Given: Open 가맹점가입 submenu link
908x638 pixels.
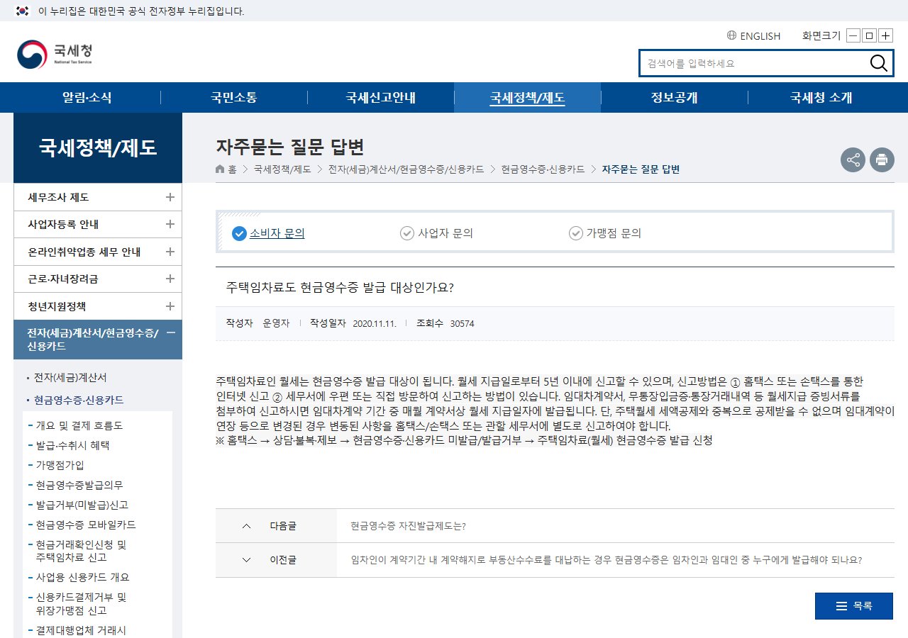Looking at the screenshot, I should point(60,466).
